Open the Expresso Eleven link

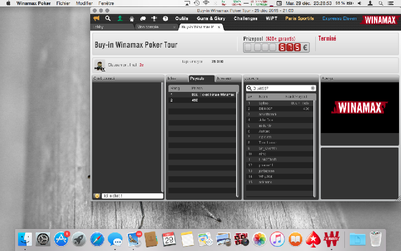tap(339, 19)
